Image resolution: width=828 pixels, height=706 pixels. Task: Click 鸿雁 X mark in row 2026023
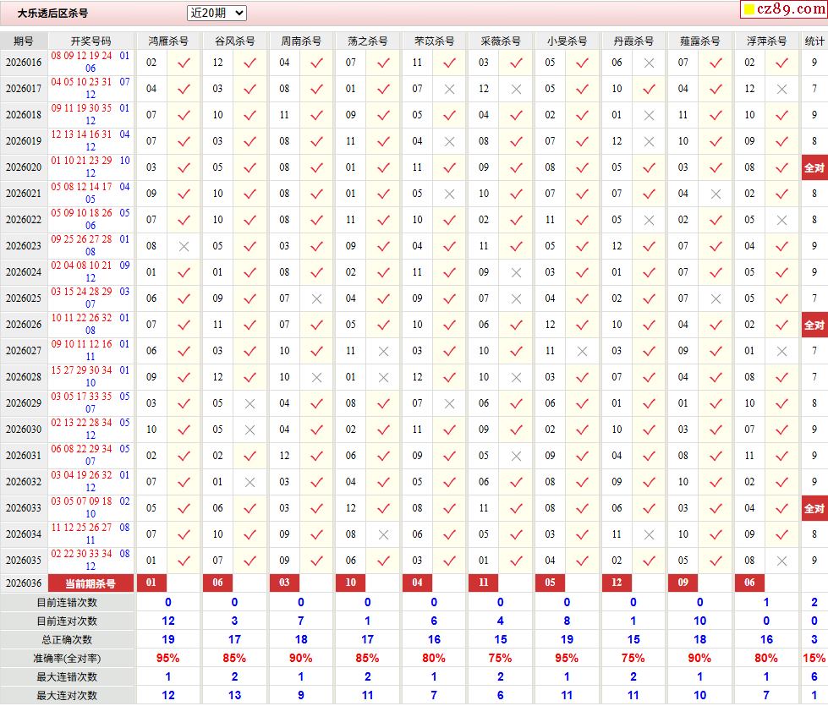[x=184, y=246]
